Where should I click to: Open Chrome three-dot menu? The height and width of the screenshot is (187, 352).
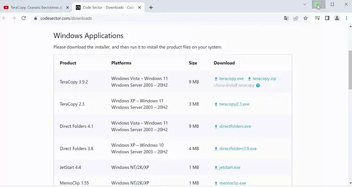point(346,18)
